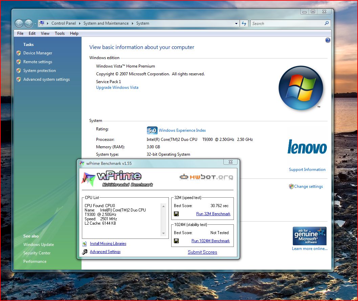The height and width of the screenshot is (301, 358).
Task: Click Submit Scores link in wPrime
Action: 202,252
